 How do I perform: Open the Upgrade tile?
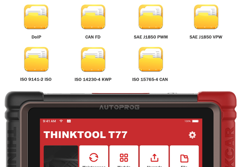(x=154, y=156)
